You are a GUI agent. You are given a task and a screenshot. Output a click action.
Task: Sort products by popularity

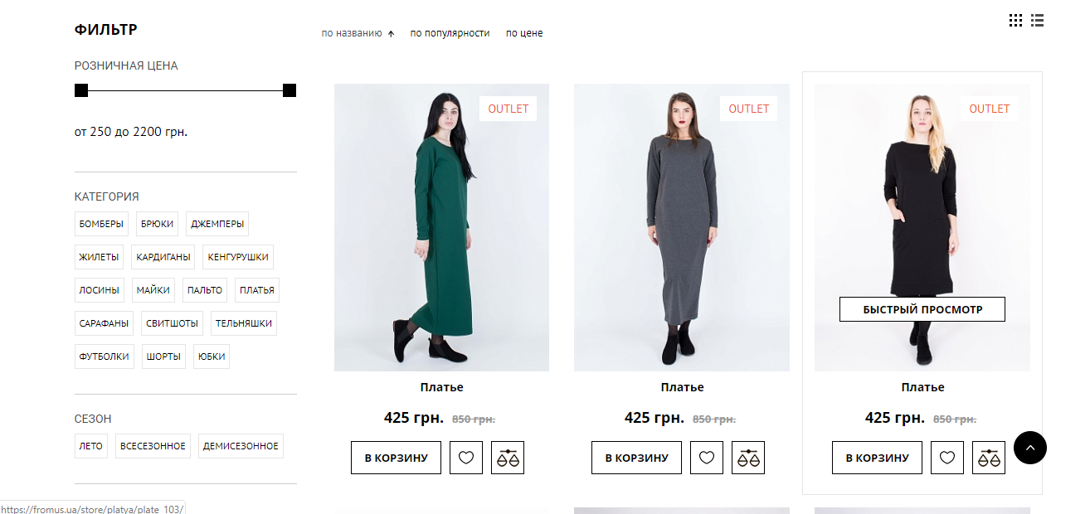[450, 33]
